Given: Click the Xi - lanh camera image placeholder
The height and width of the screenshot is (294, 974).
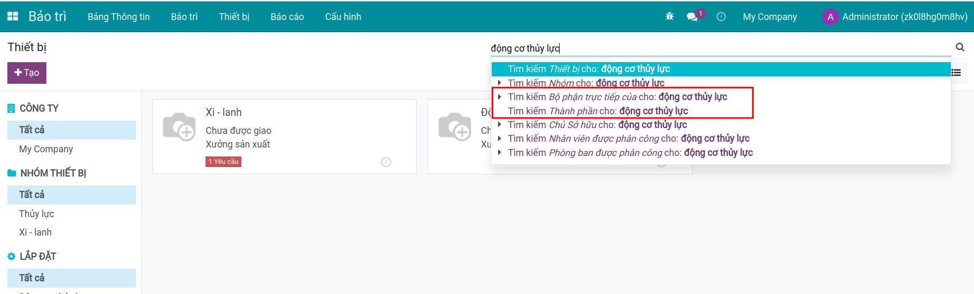Looking at the screenshot, I should [x=179, y=127].
